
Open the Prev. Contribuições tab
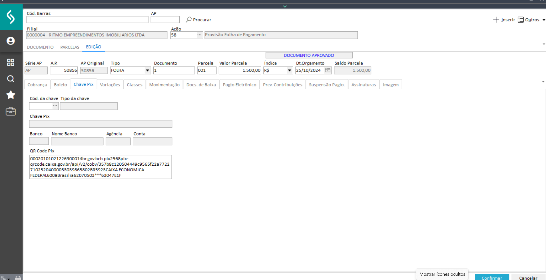coord(283,85)
